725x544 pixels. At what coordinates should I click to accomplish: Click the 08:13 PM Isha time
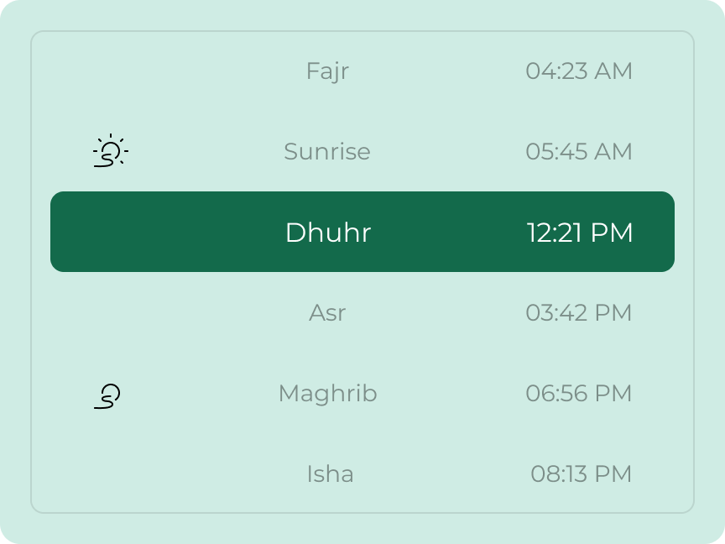point(581,474)
